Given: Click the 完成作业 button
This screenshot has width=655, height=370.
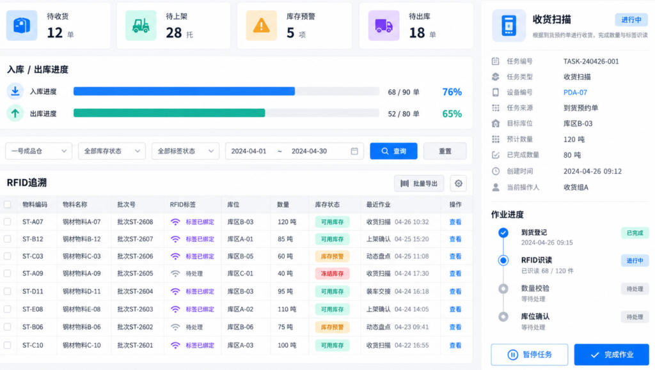Looking at the screenshot, I should pos(612,355).
